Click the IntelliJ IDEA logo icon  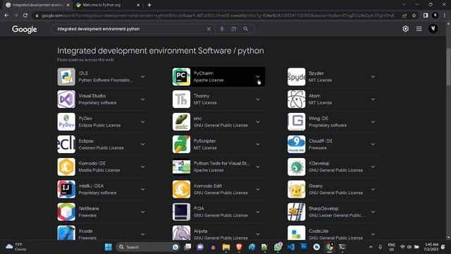(x=66, y=189)
